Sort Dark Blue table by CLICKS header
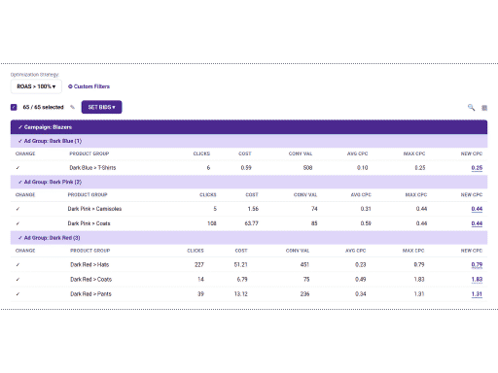 click(201, 153)
